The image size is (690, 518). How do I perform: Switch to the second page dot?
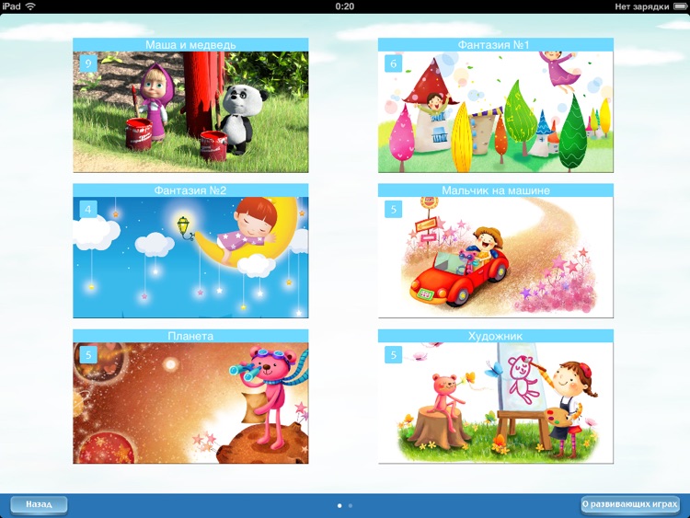[x=351, y=506]
